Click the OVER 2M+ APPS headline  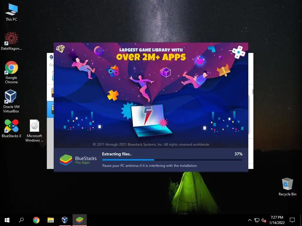click(151, 57)
